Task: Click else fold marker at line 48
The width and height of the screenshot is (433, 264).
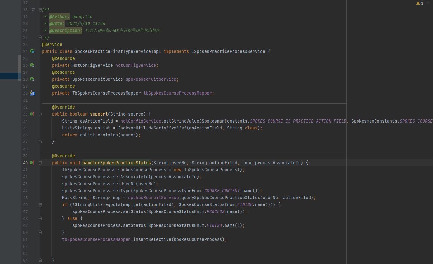Action: click(40, 218)
